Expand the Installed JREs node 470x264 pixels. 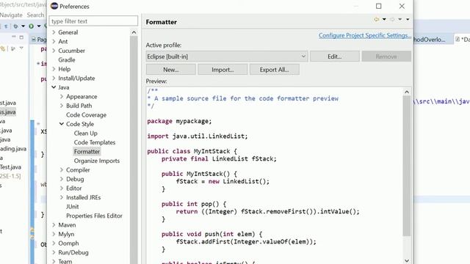tap(62, 197)
